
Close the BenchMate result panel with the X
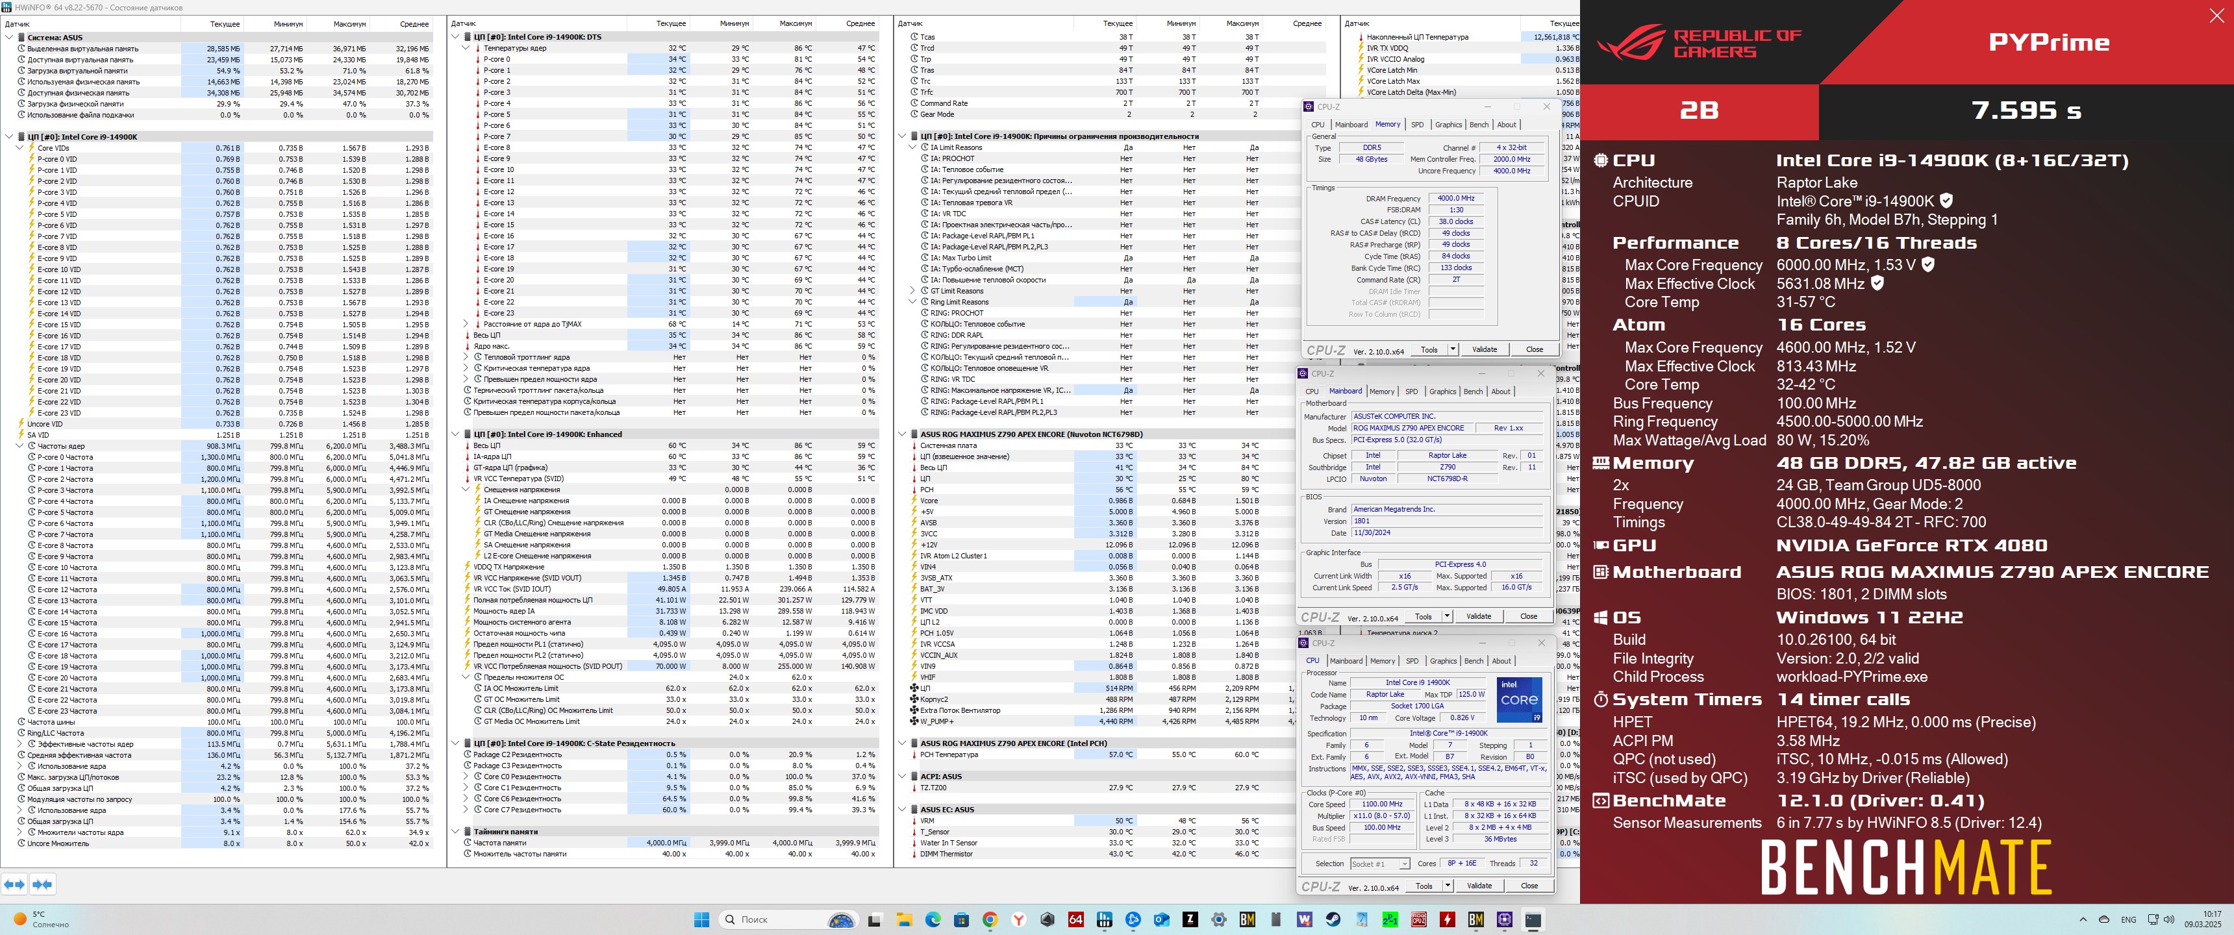pyautogui.click(x=2216, y=16)
